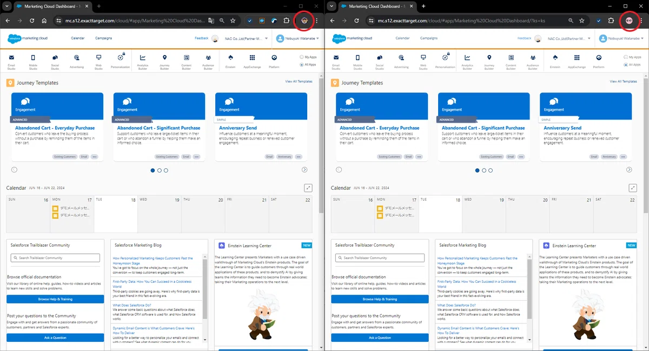Expand the calendar in the right window
This screenshot has height=351, width=649.
coord(632,188)
